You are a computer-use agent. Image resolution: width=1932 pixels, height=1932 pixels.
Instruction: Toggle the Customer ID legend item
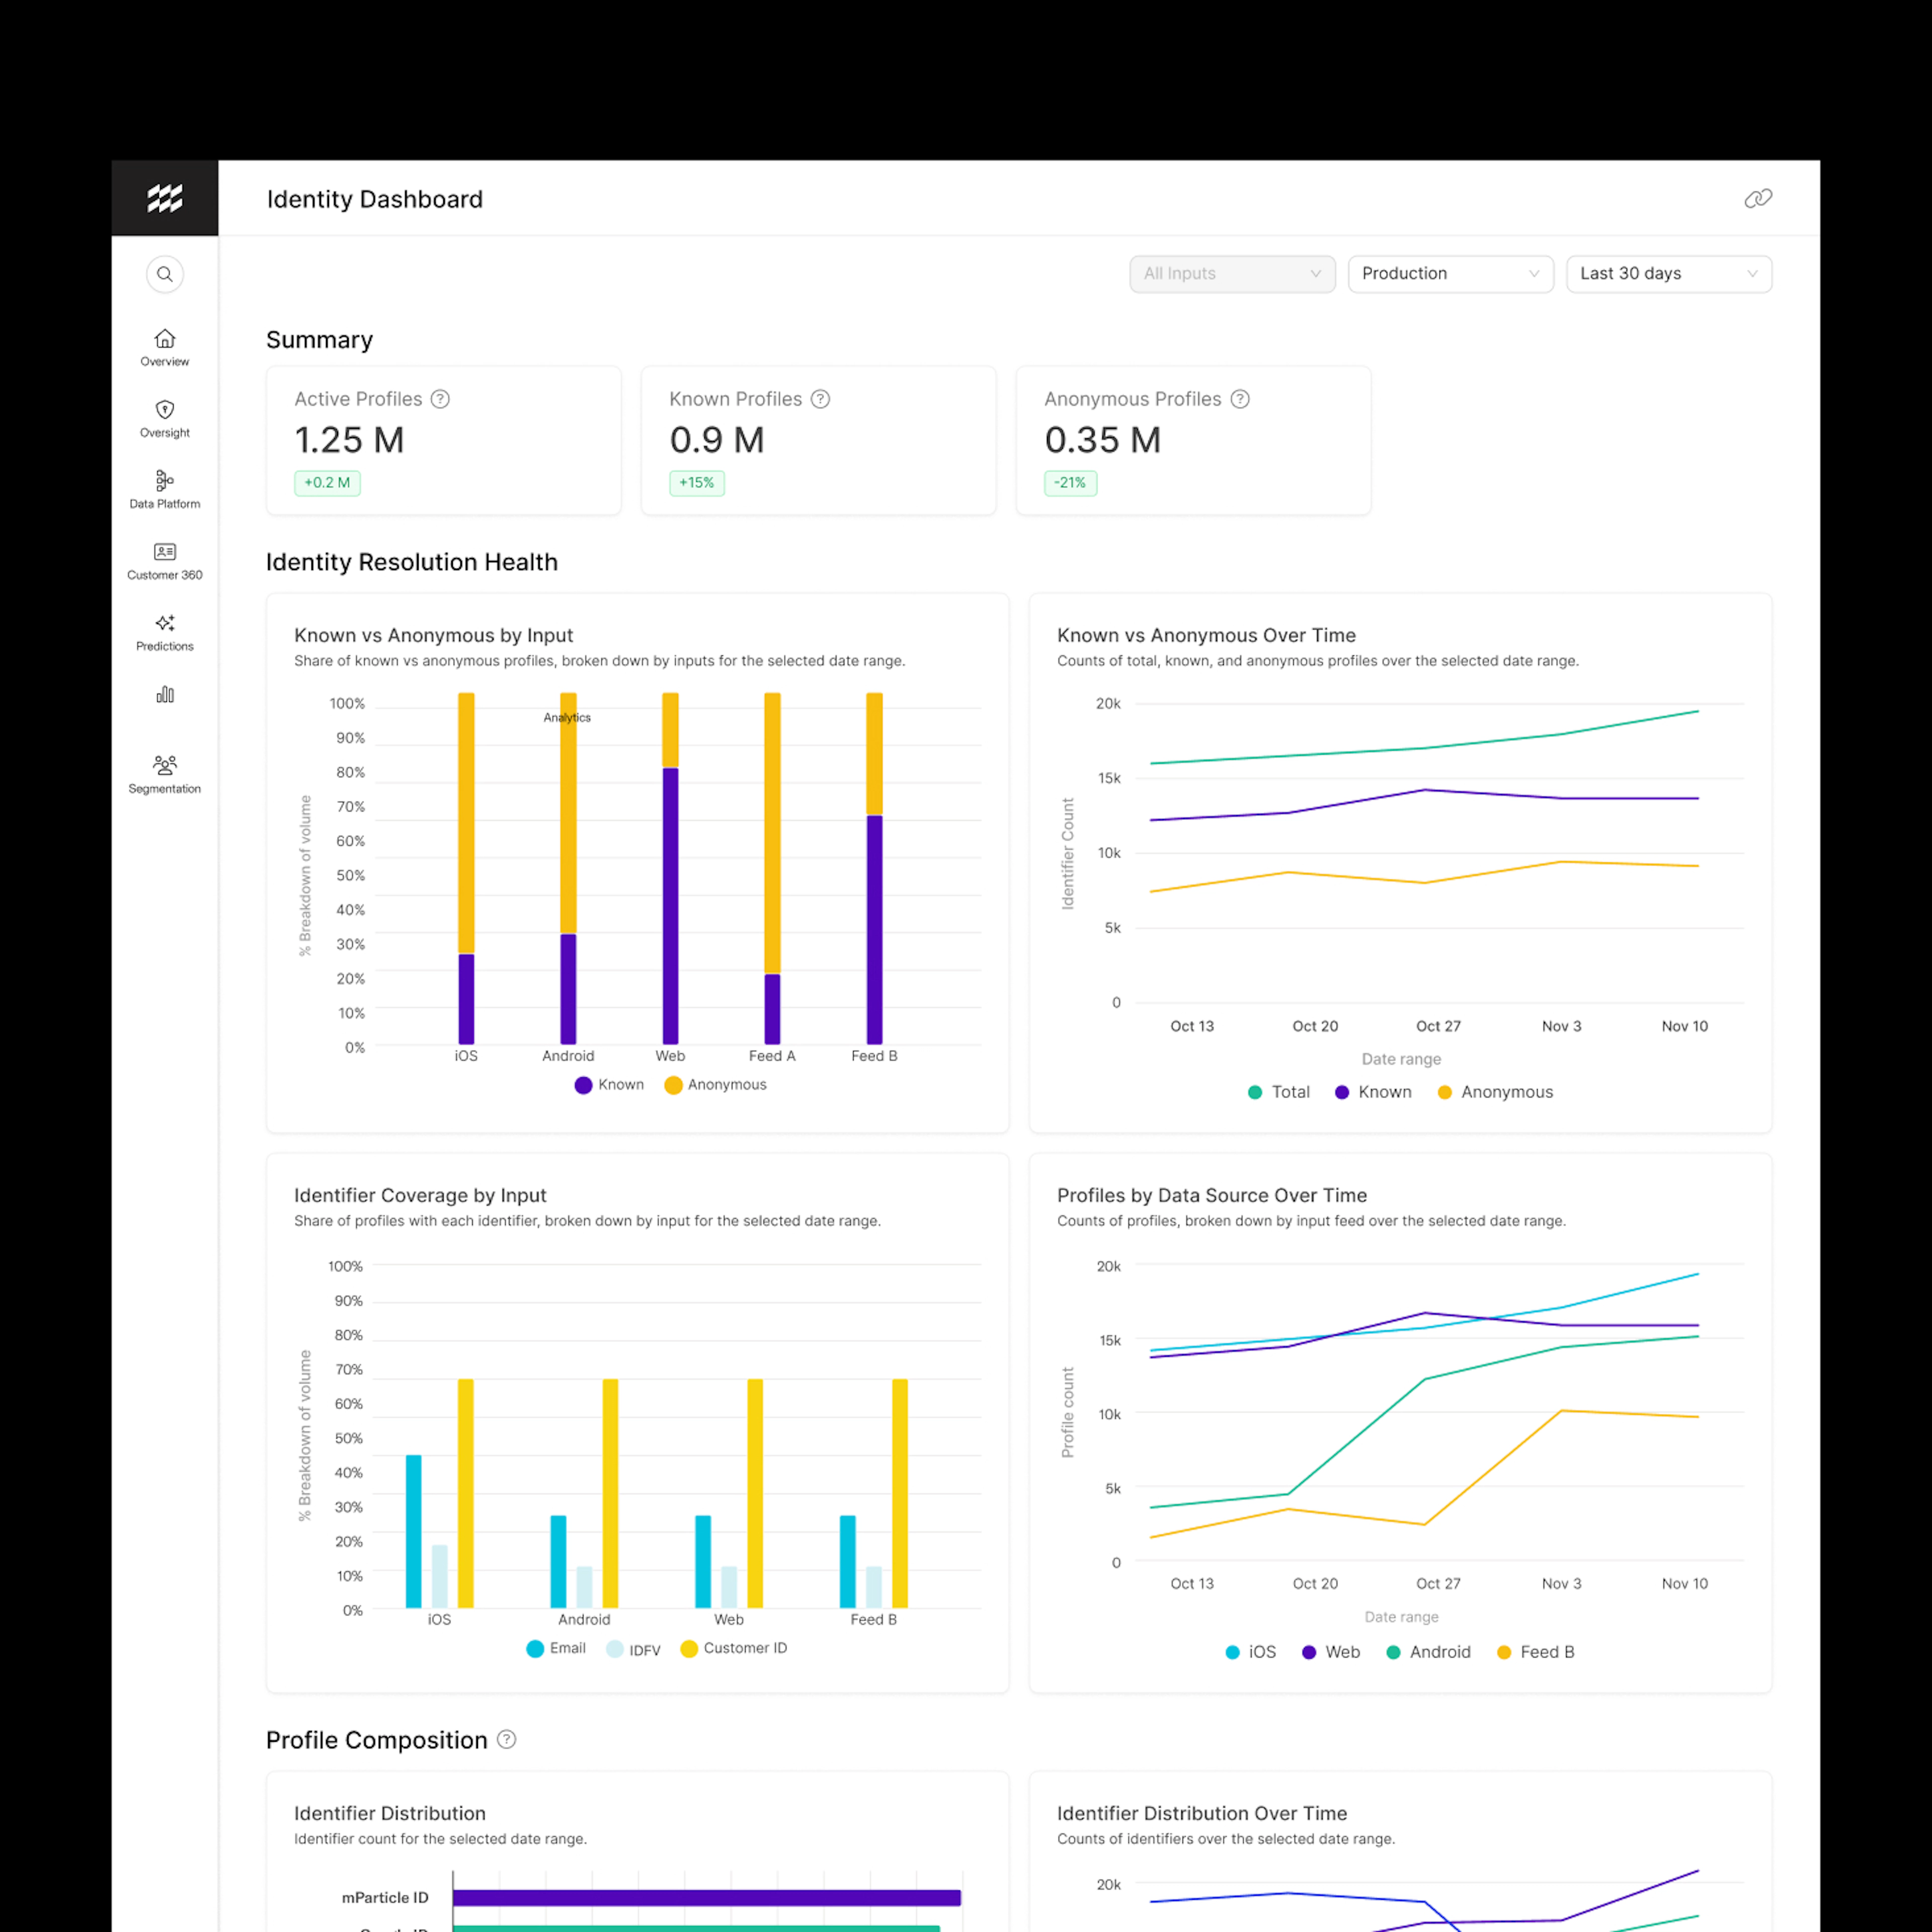(734, 1648)
